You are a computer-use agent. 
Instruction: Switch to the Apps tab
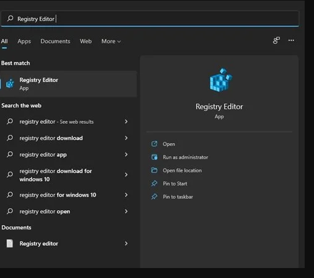pyautogui.click(x=24, y=41)
